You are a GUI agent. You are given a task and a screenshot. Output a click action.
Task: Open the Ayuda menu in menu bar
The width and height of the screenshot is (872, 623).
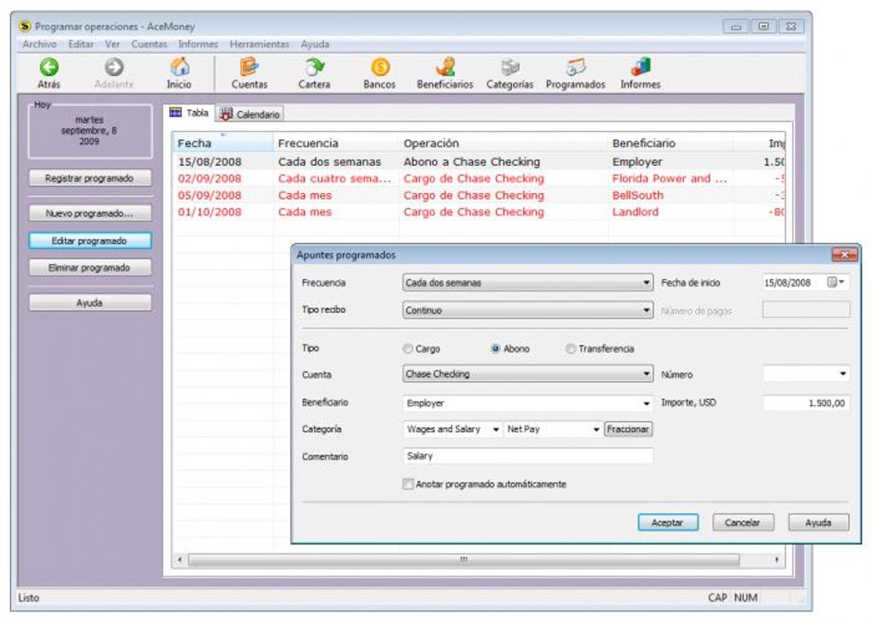pyautogui.click(x=315, y=44)
